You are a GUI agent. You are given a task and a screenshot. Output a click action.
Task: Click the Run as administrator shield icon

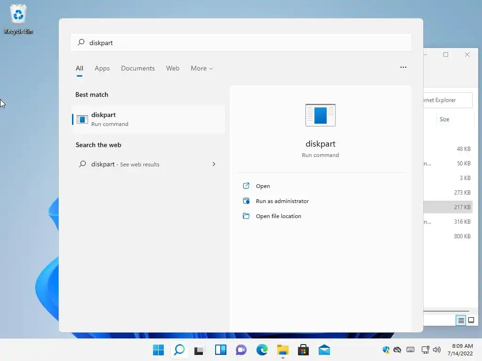[x=246, y=201]
